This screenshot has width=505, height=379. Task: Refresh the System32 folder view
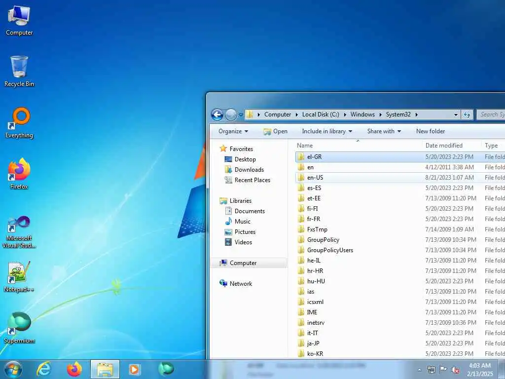point(467,114)
